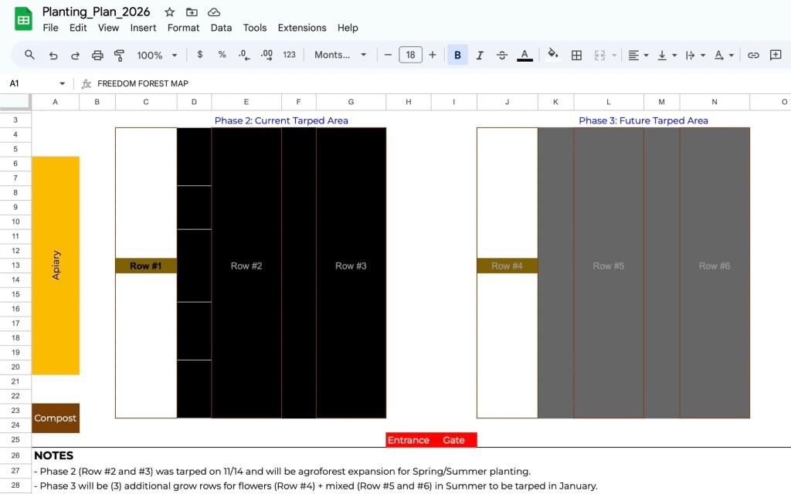Insert a link with the chain icon
This screenshot has height=494, width=791.
click(x=753, y=55)
